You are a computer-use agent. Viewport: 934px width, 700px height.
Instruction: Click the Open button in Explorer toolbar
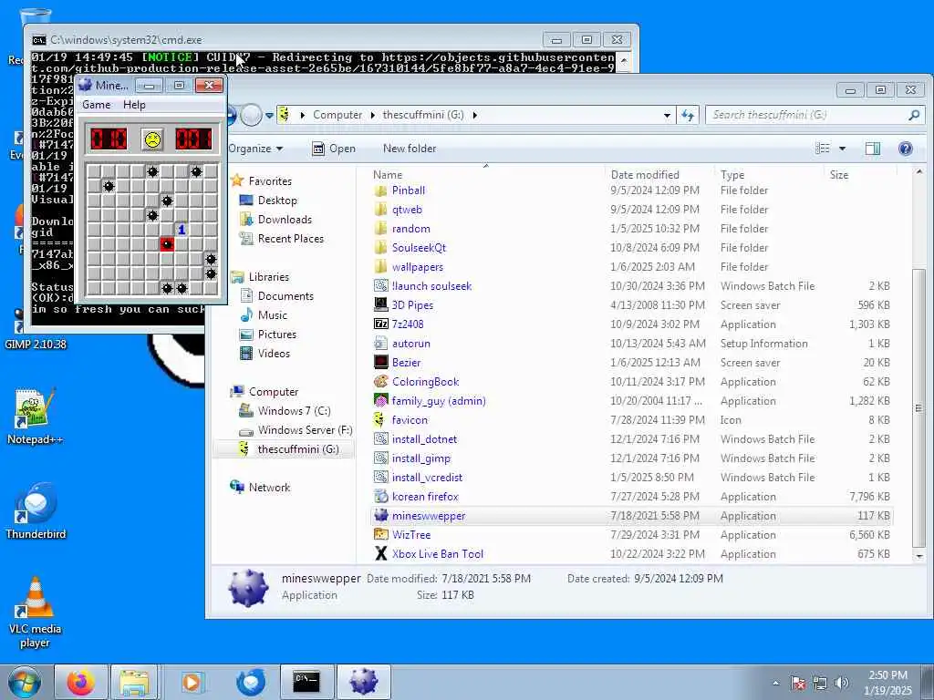334,149
